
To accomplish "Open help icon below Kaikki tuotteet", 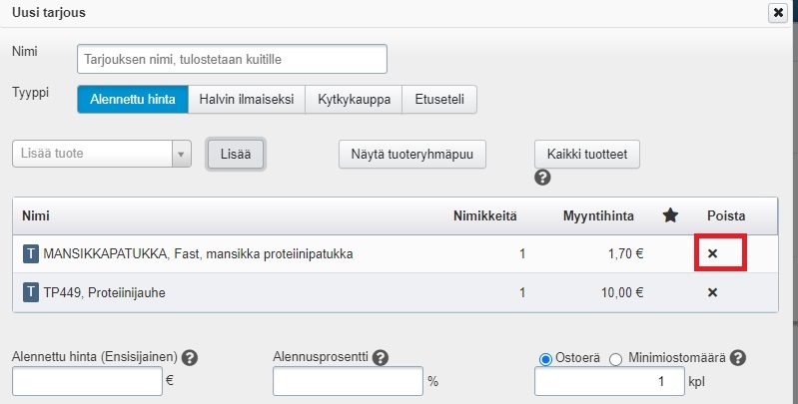I will (543, 178).
